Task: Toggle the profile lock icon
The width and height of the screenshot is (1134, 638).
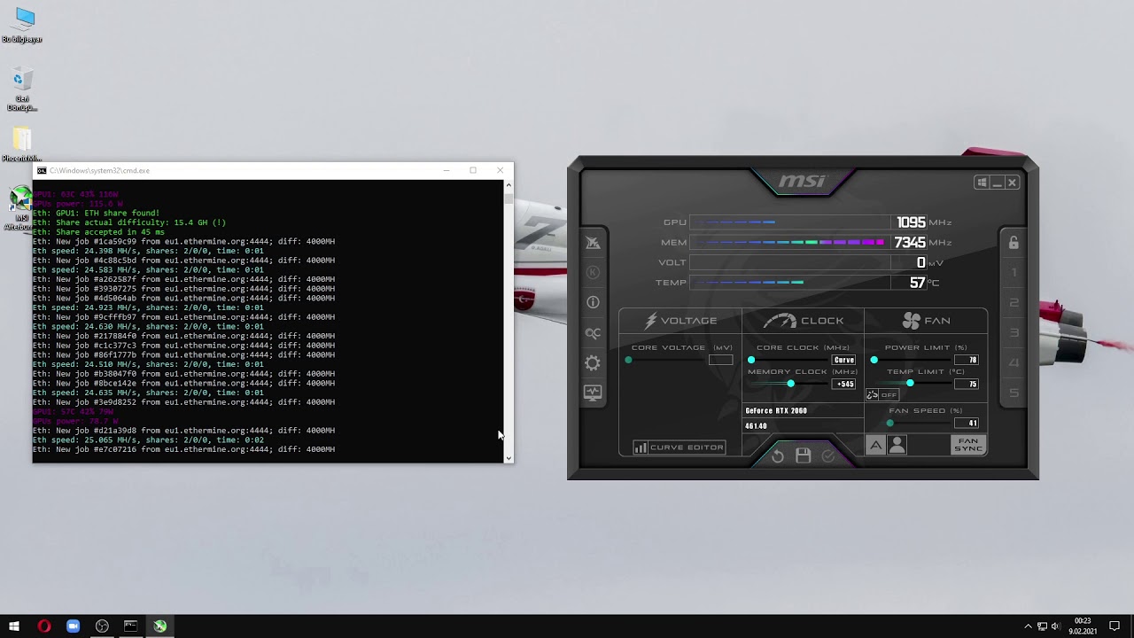Action: [1014, 242]
